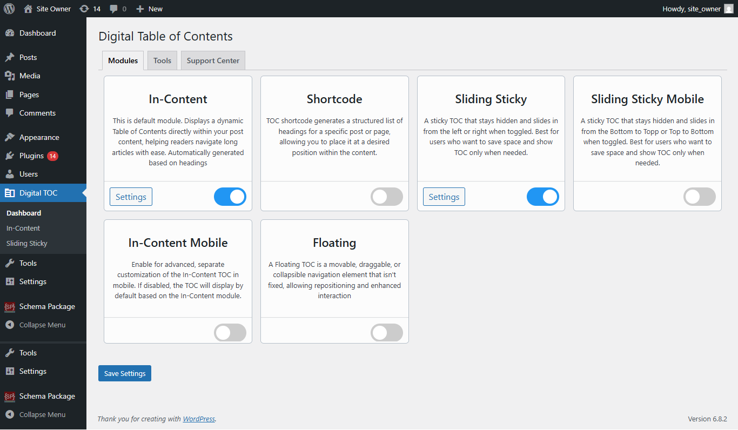Open the Tools tab of Digital TOC
738x430 pixels.
(x=162, y=60)
